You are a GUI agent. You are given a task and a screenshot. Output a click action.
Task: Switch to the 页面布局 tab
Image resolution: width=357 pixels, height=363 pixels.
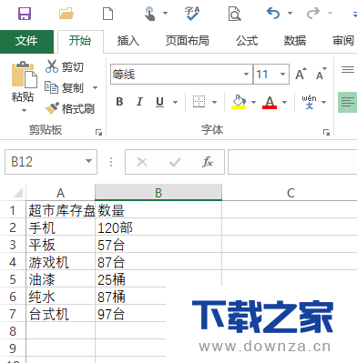[188, 41]
